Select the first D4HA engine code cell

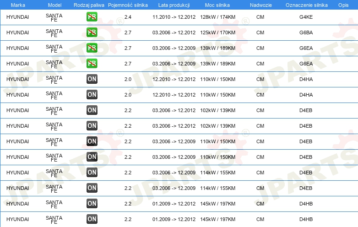coord(306,79)
